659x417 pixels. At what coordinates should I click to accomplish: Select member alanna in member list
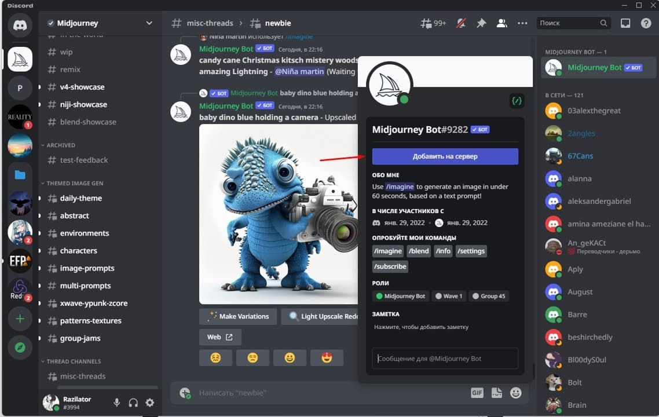[x=598, y=178]
